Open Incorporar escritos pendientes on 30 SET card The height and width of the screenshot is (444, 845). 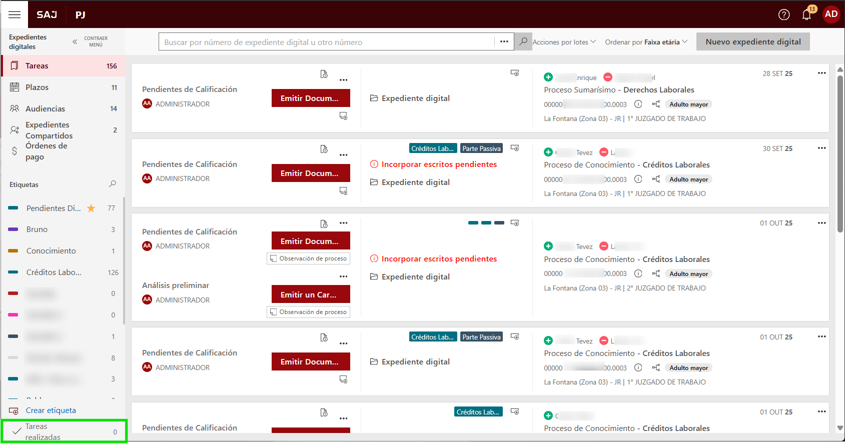433,164
